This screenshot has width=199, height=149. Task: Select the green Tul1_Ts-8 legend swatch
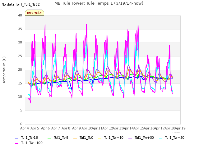coord(49,138)
